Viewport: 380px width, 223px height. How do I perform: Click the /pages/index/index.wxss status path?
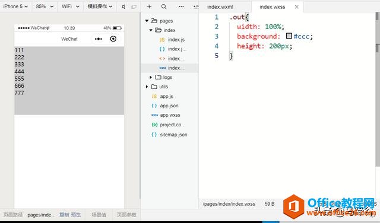click(x=229, y=204)
